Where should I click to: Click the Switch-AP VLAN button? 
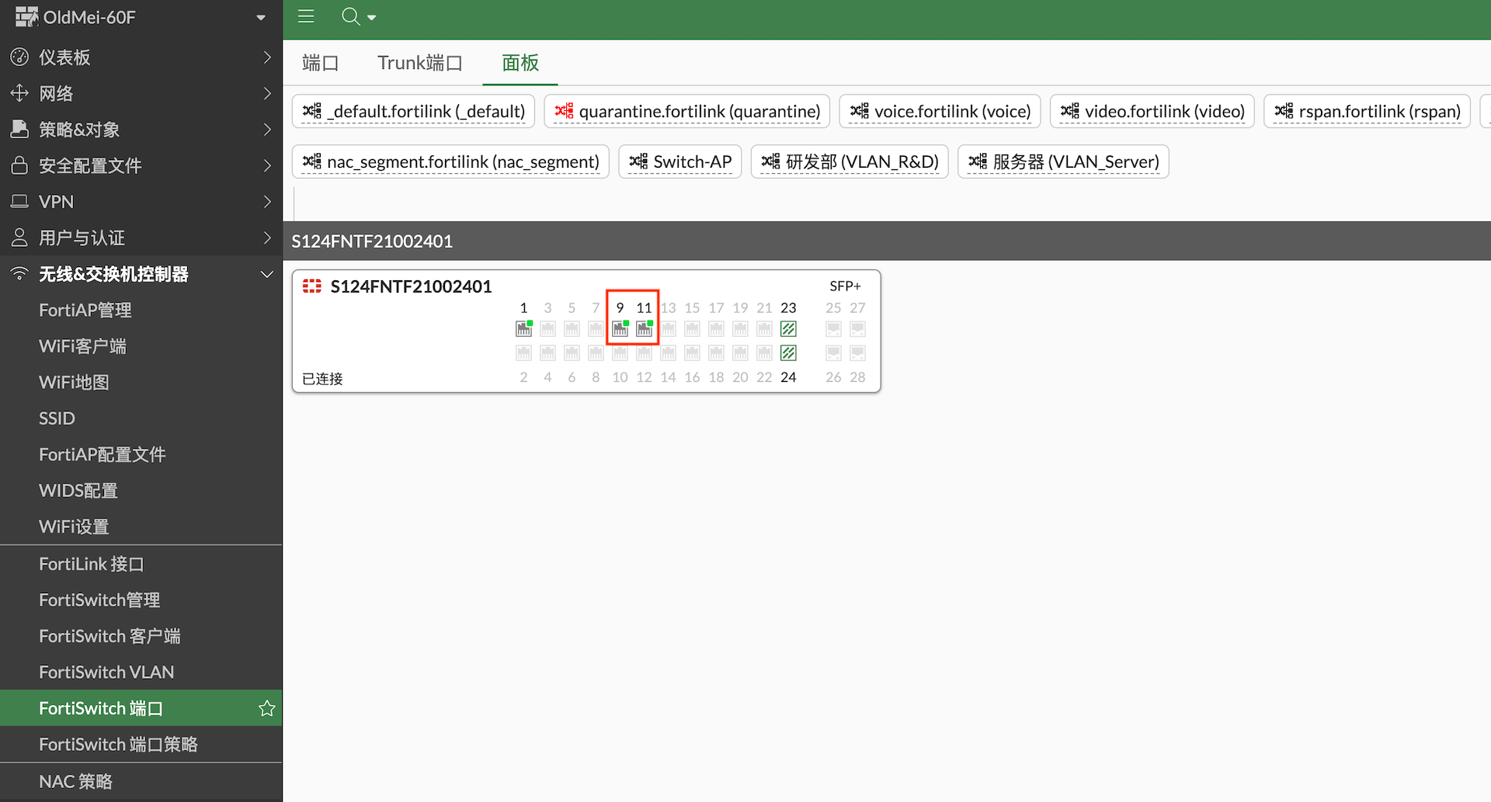680,161
